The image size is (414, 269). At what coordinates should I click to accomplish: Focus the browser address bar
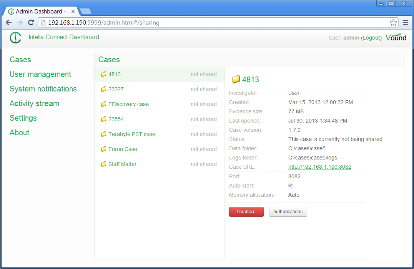click(215, 23)
